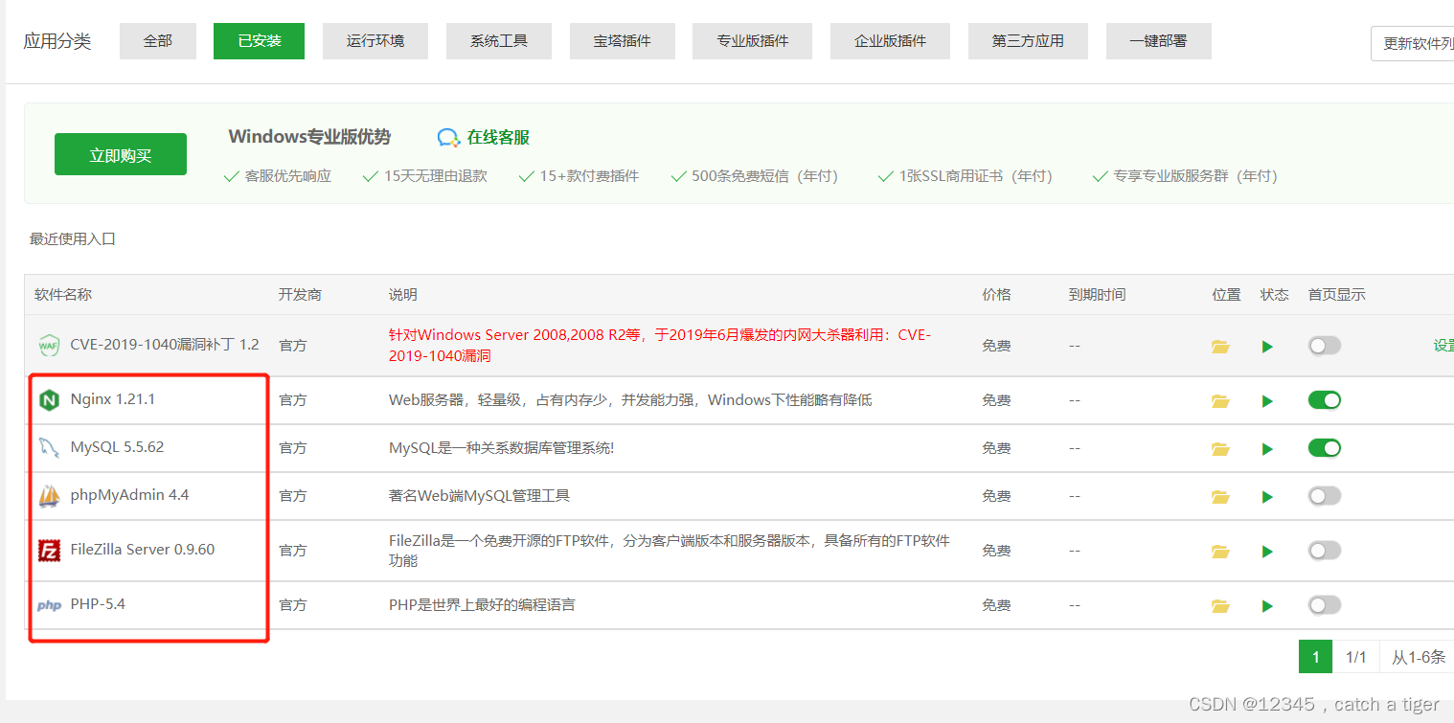This screenshot has width=1454, height=723.
Task: Click the green 立即购买 button
Action: (121, 155)
